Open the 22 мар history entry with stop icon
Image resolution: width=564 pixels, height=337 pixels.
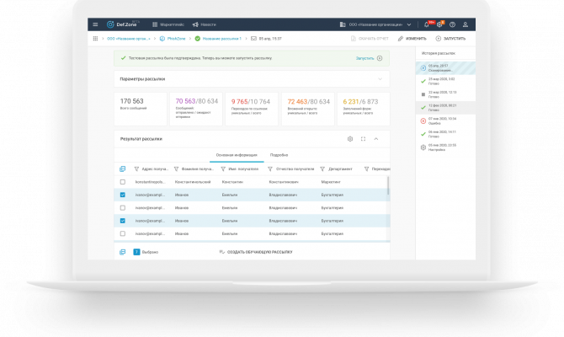tap(445, 94)
